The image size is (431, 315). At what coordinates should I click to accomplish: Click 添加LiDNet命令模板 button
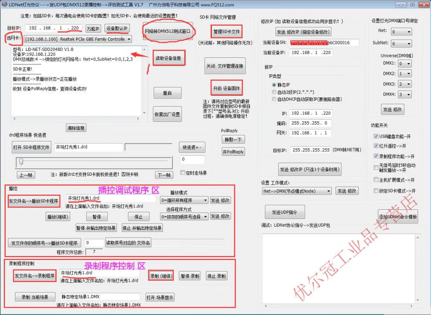pyautogui.click(x=398, y=216)
